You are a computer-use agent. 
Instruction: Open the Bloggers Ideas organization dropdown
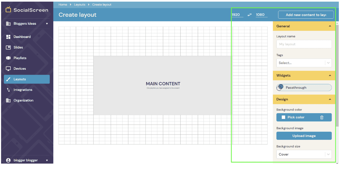[x=47, y=24]
